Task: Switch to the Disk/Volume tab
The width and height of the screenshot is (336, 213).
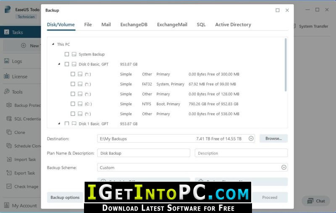Action: [x=61, y=25]
